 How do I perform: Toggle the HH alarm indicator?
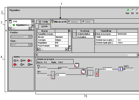(29, 64)
